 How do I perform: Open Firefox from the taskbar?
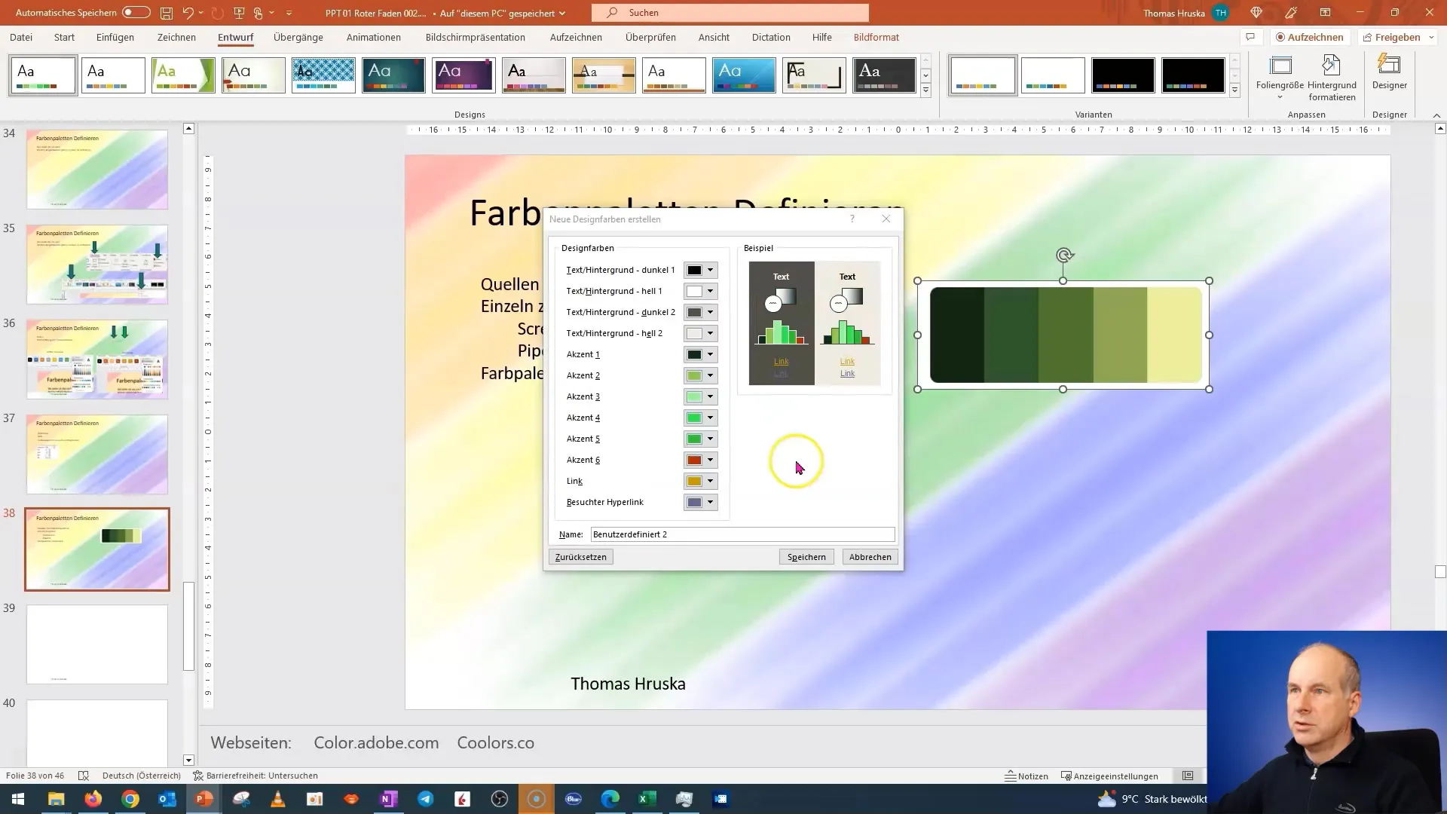[x=93, y=799]
